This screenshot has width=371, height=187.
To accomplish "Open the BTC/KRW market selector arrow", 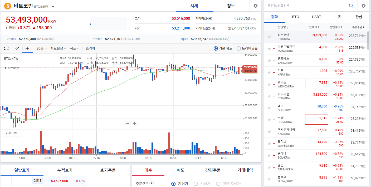I will 53,7.
